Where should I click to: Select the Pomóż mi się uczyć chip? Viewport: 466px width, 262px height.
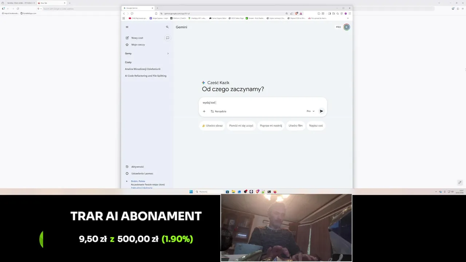(x=241, y=126)
